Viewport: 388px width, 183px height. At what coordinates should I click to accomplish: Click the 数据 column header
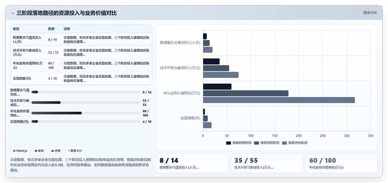point(51,29)
